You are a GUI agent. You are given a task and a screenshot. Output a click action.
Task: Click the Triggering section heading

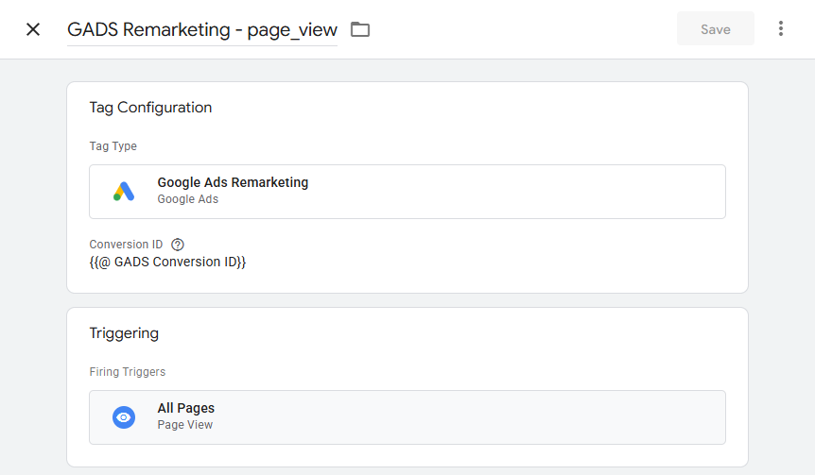[x=124, y=333]
